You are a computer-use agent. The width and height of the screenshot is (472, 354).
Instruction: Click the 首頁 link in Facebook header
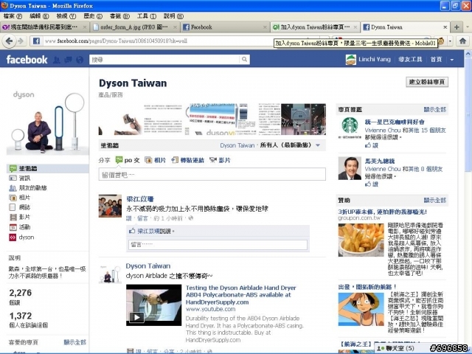click(436, 60)
